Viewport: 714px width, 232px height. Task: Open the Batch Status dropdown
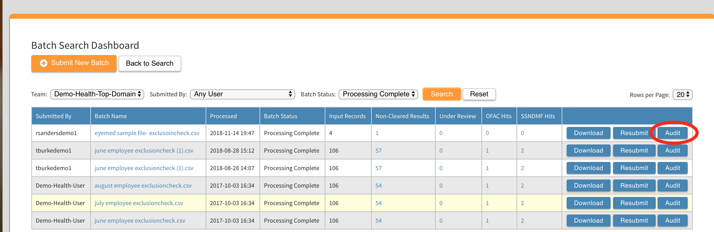point(378,94)
